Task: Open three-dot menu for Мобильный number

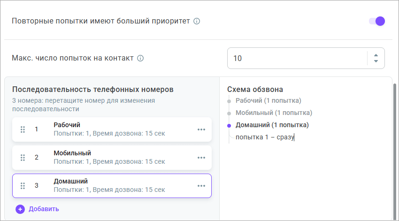Action: [201, 158]
